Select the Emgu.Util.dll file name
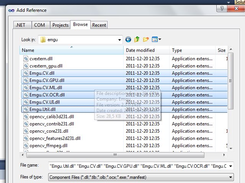245x183 pixels. 42,109
